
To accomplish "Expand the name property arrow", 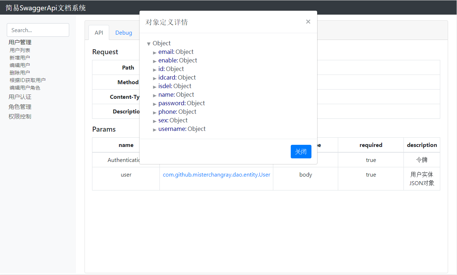I will tap(155, 95).
